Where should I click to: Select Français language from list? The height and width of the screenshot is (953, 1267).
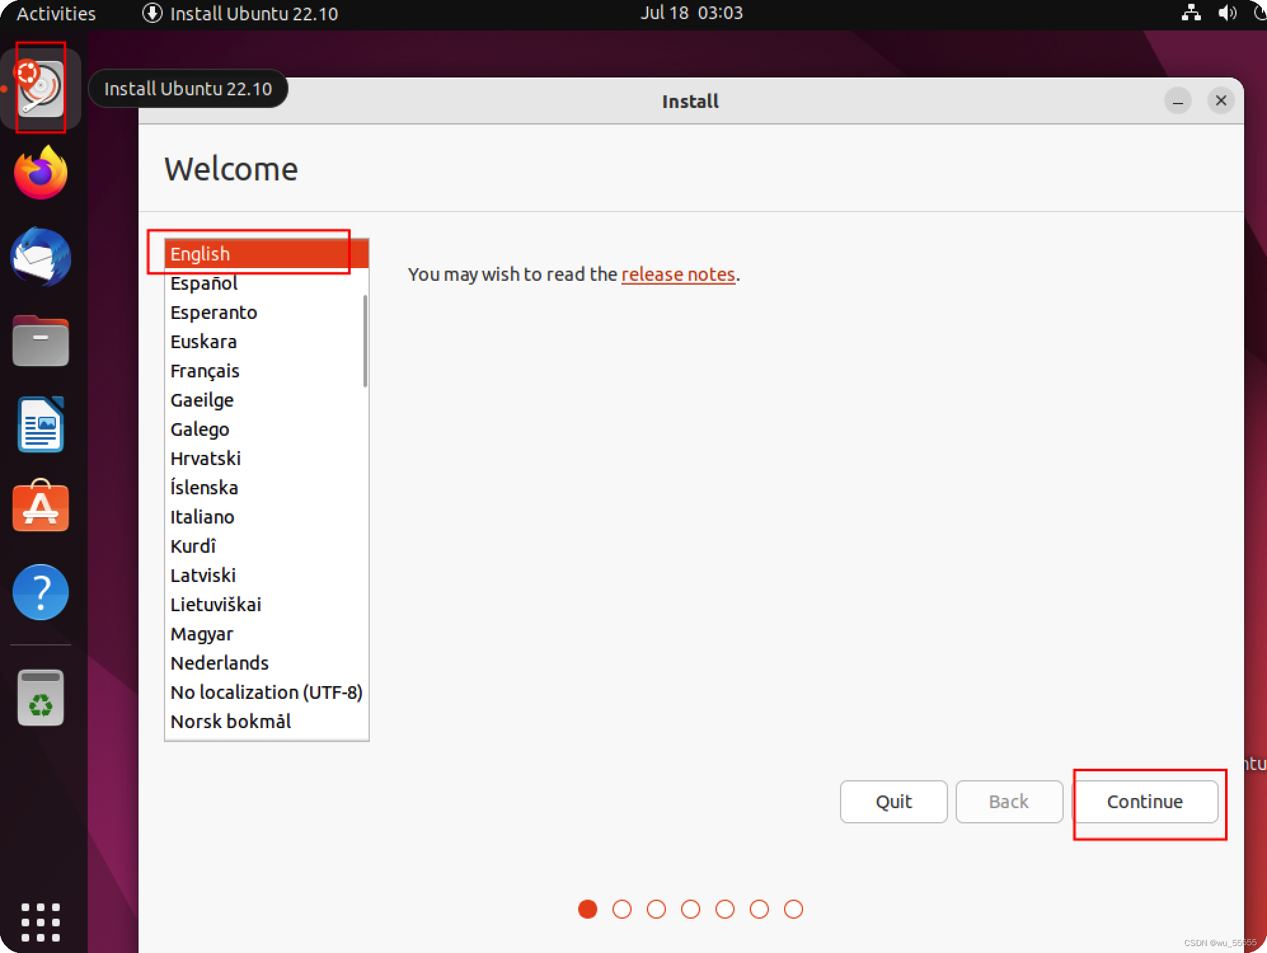(x=204, y=370)
